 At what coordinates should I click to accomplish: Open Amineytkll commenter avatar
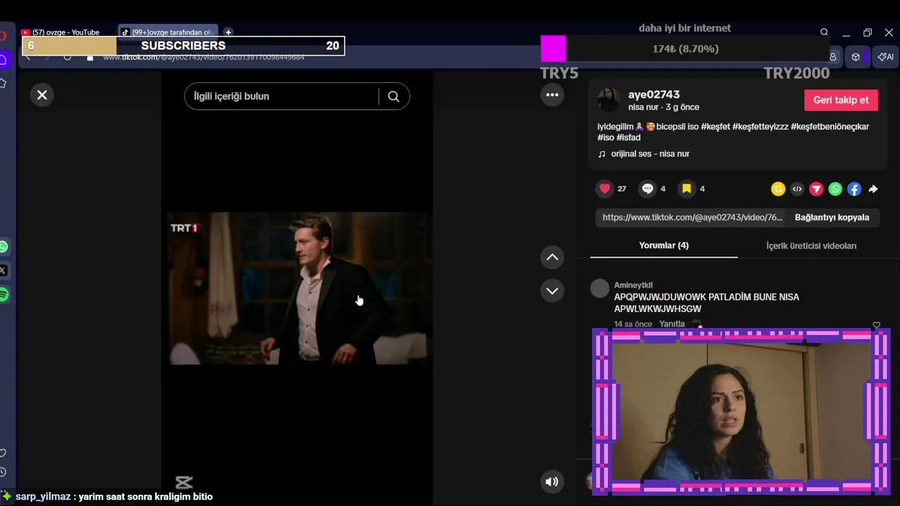point(600,288)
